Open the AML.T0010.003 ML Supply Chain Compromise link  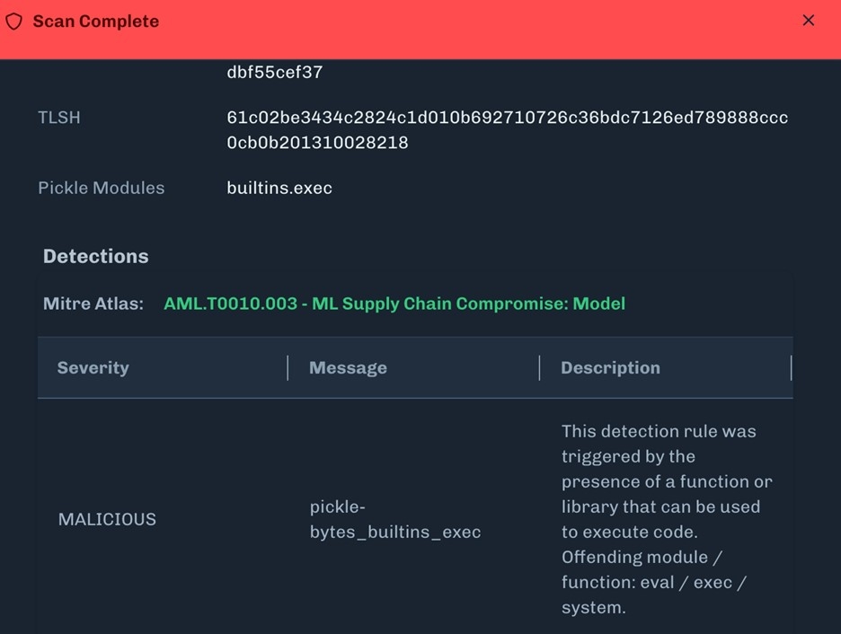click(394, 304)
